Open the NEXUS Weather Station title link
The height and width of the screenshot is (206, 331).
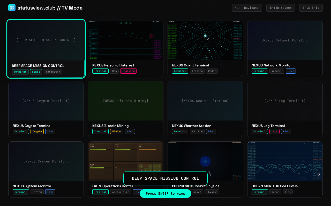(192, 126)
